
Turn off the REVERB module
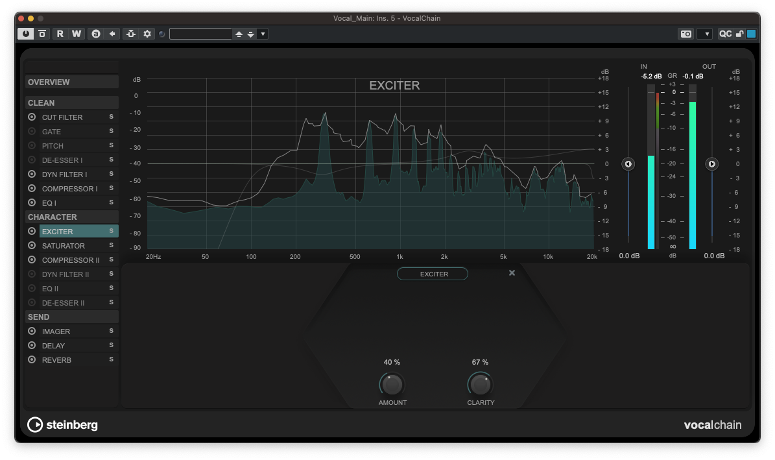tap(32, 360)
